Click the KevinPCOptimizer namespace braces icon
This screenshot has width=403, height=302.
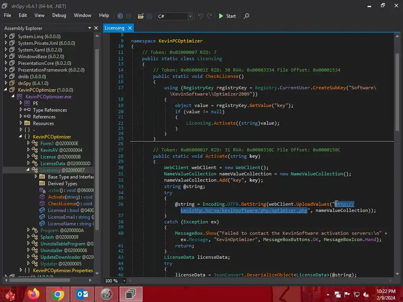27,136
